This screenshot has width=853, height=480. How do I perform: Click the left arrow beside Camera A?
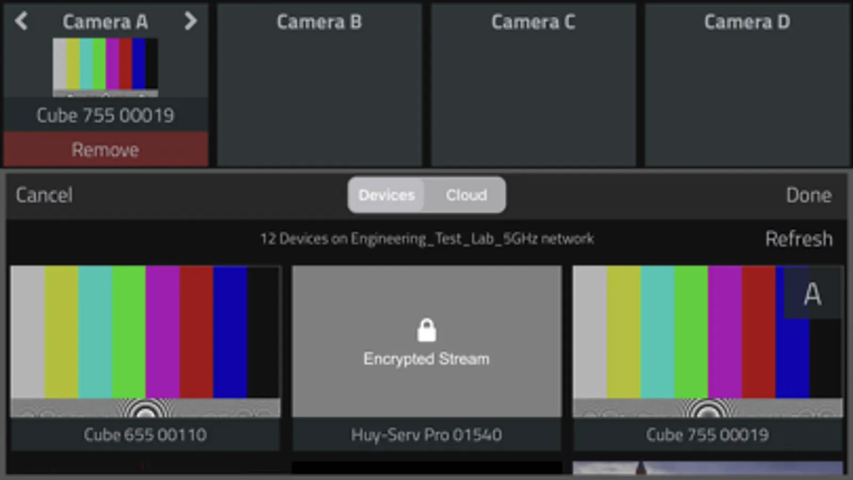coord(21,21)
